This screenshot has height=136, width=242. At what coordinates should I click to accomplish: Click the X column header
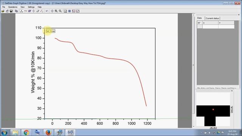coord(210,23)
